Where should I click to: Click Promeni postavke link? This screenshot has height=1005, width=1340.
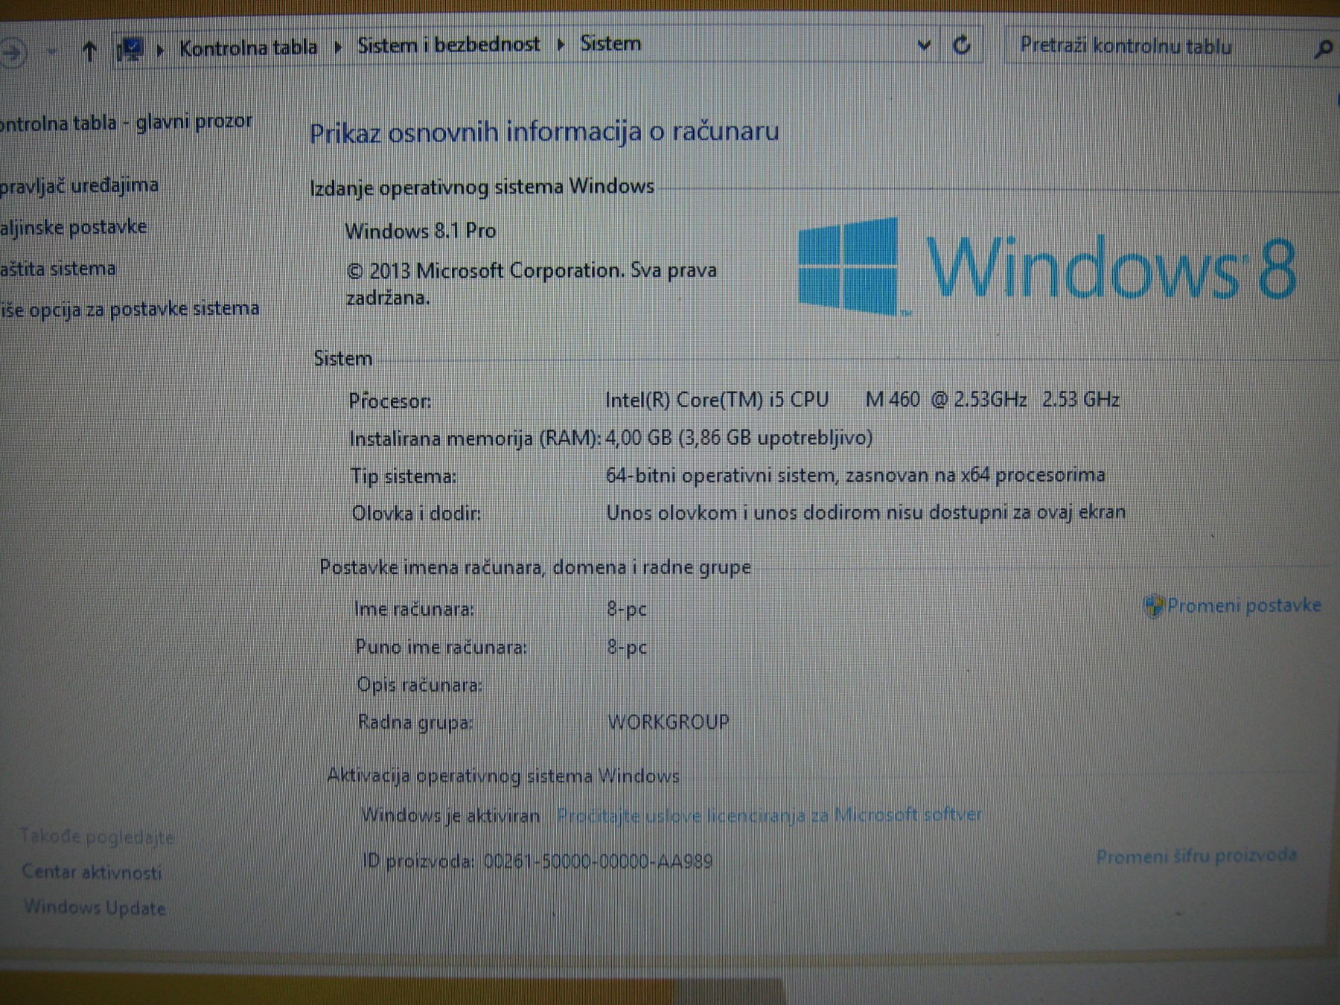coord(1243,605)
